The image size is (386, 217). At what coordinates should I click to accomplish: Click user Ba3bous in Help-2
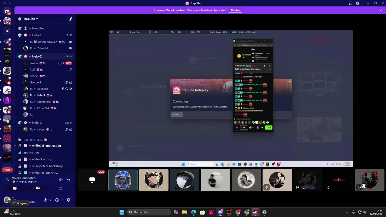click(48, 89)
